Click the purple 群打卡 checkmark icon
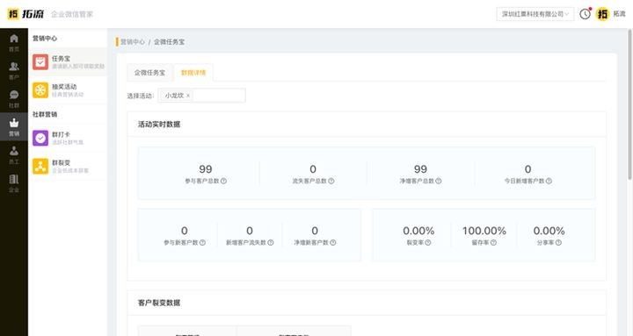633x336 pixels. click(x=40, y=139)
